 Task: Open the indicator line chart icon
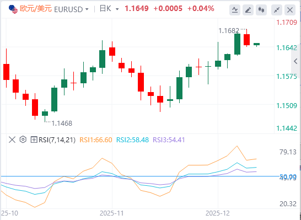[x=235, y=9]
